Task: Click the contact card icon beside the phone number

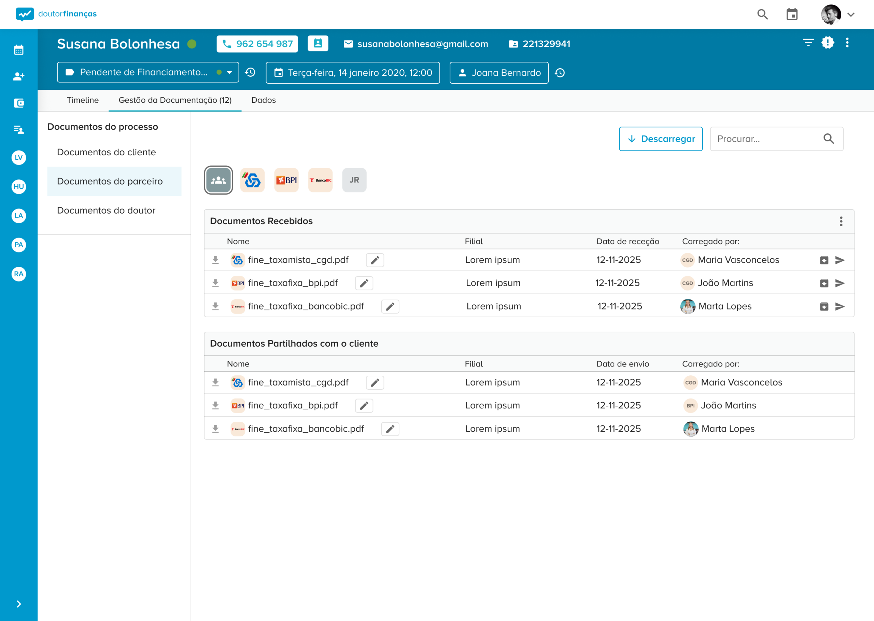Action: tap(318, 44)
